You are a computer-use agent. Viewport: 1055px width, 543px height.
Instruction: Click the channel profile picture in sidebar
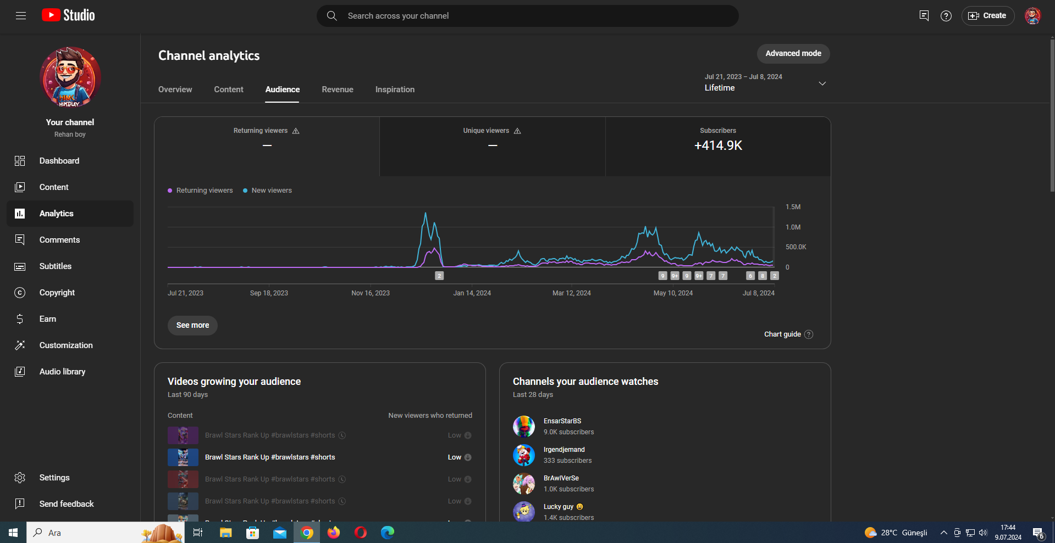[x=70, y=77]
